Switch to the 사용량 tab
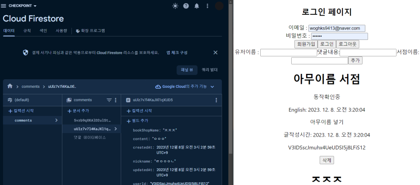Viewport: 420px width, 185px height. coord(61,31)
